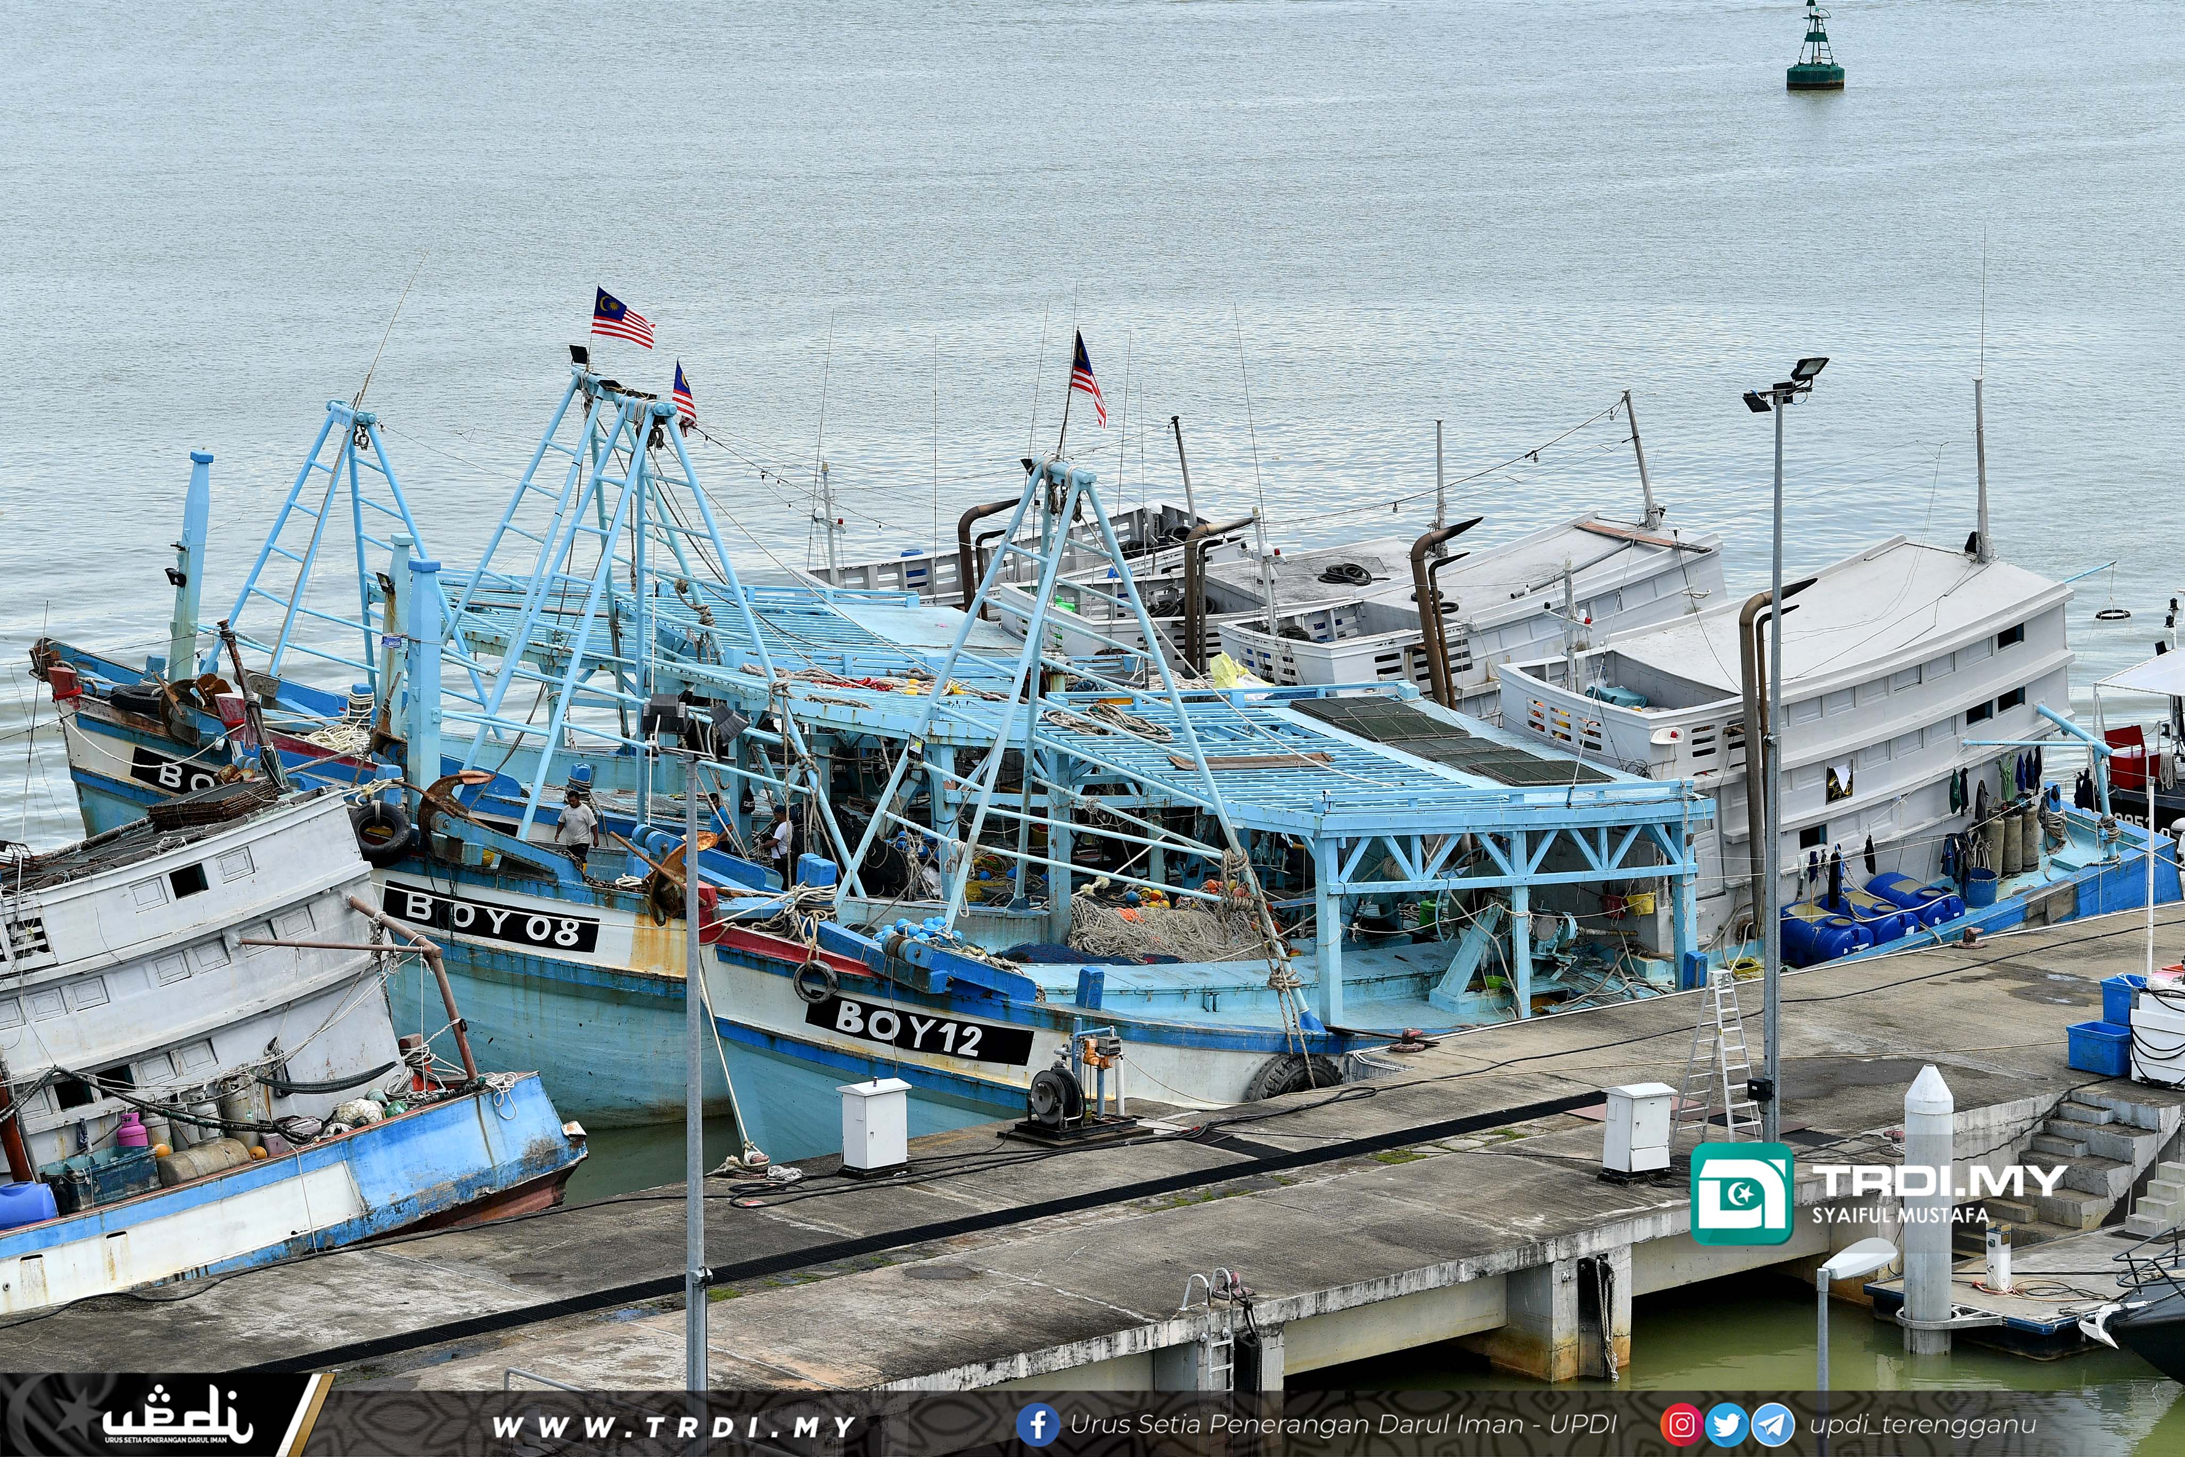
Task: Click the green TRDI.MY logo badge
Action: pos(1741,1194)
